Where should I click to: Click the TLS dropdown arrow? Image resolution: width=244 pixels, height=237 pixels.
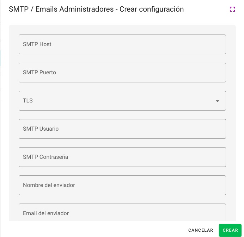coord(218,101)
